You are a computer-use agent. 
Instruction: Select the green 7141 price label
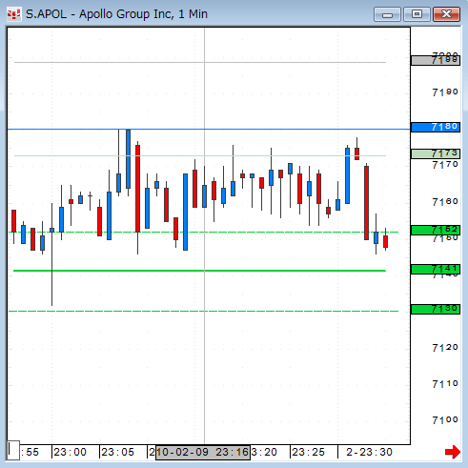436,269
